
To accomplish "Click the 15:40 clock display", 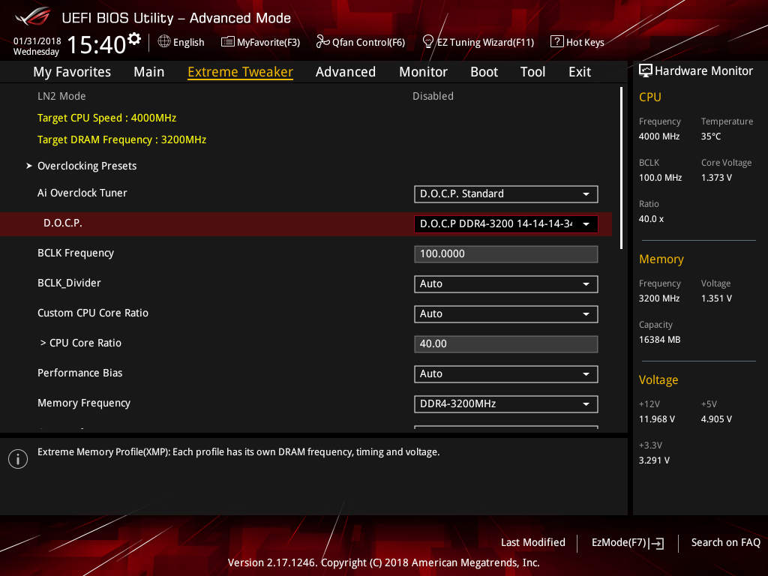I will (x=97, y=44).
